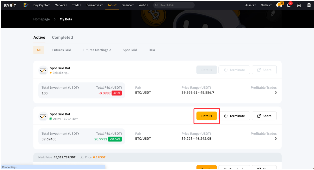The height and width of the screenshot is (170, 314).
Task: Expand the Derivatives menu dropdown
Action: tap(95, 5)
